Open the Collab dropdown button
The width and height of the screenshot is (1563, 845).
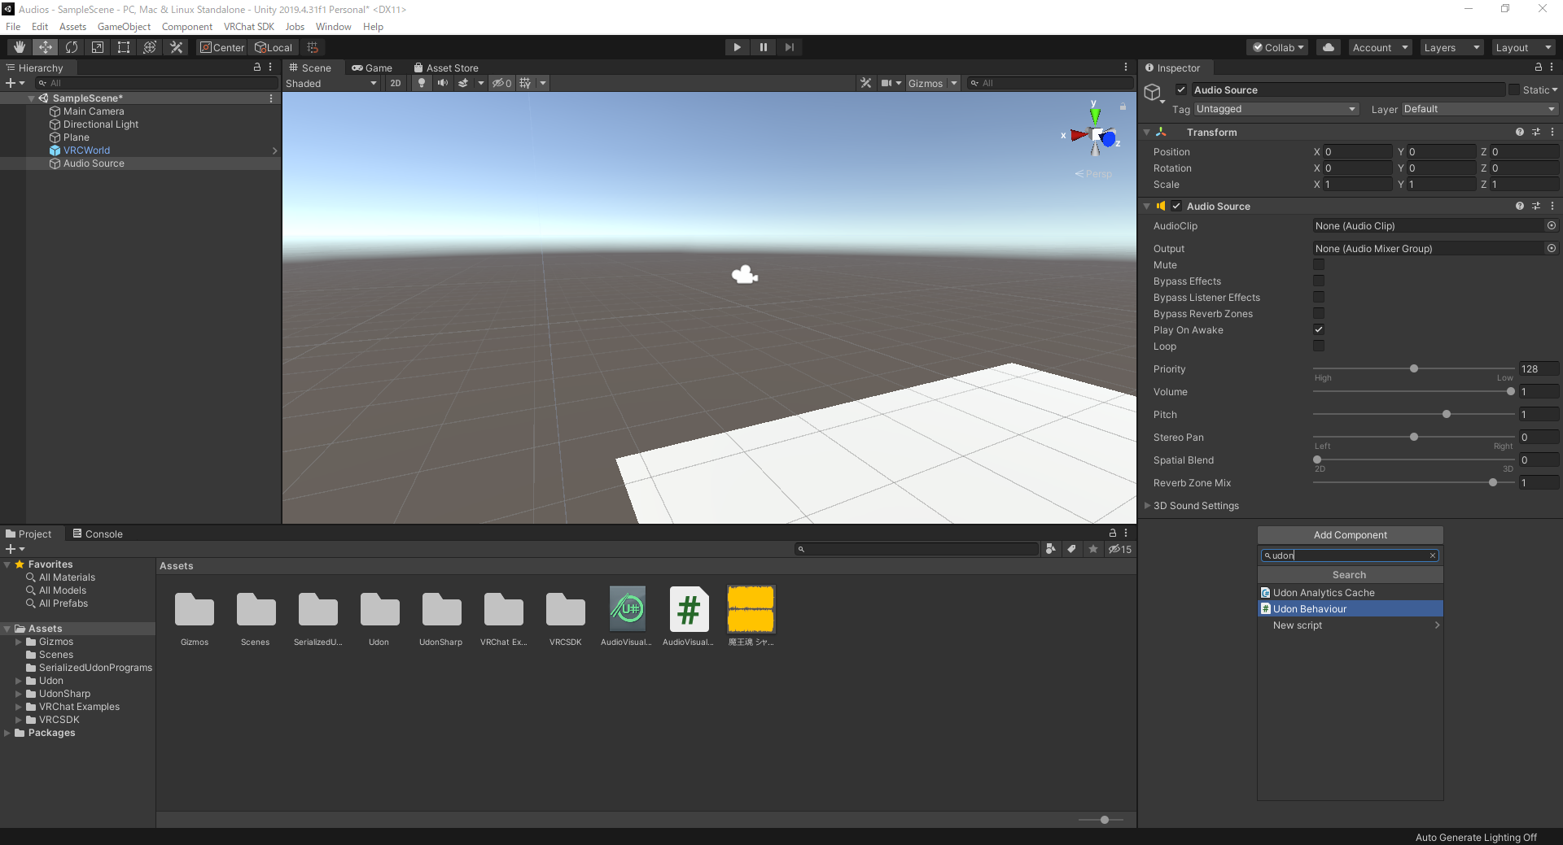click(x=1277, y=47)
